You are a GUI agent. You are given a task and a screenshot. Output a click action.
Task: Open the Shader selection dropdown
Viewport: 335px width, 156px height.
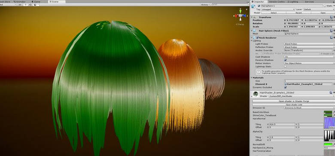[x=301, y=96]
